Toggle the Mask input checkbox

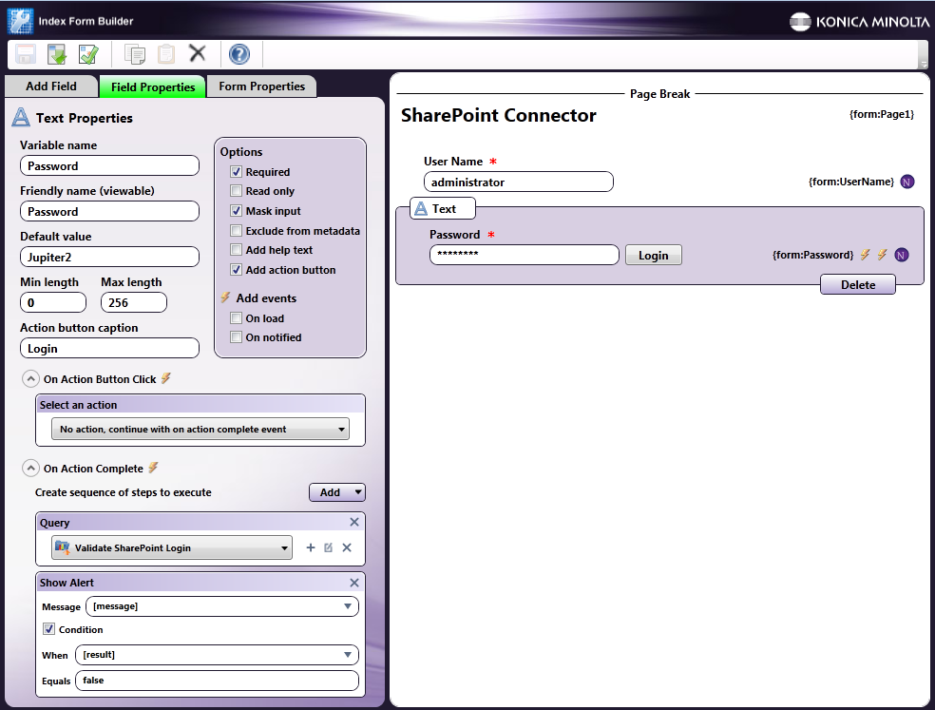pos(237,211)
